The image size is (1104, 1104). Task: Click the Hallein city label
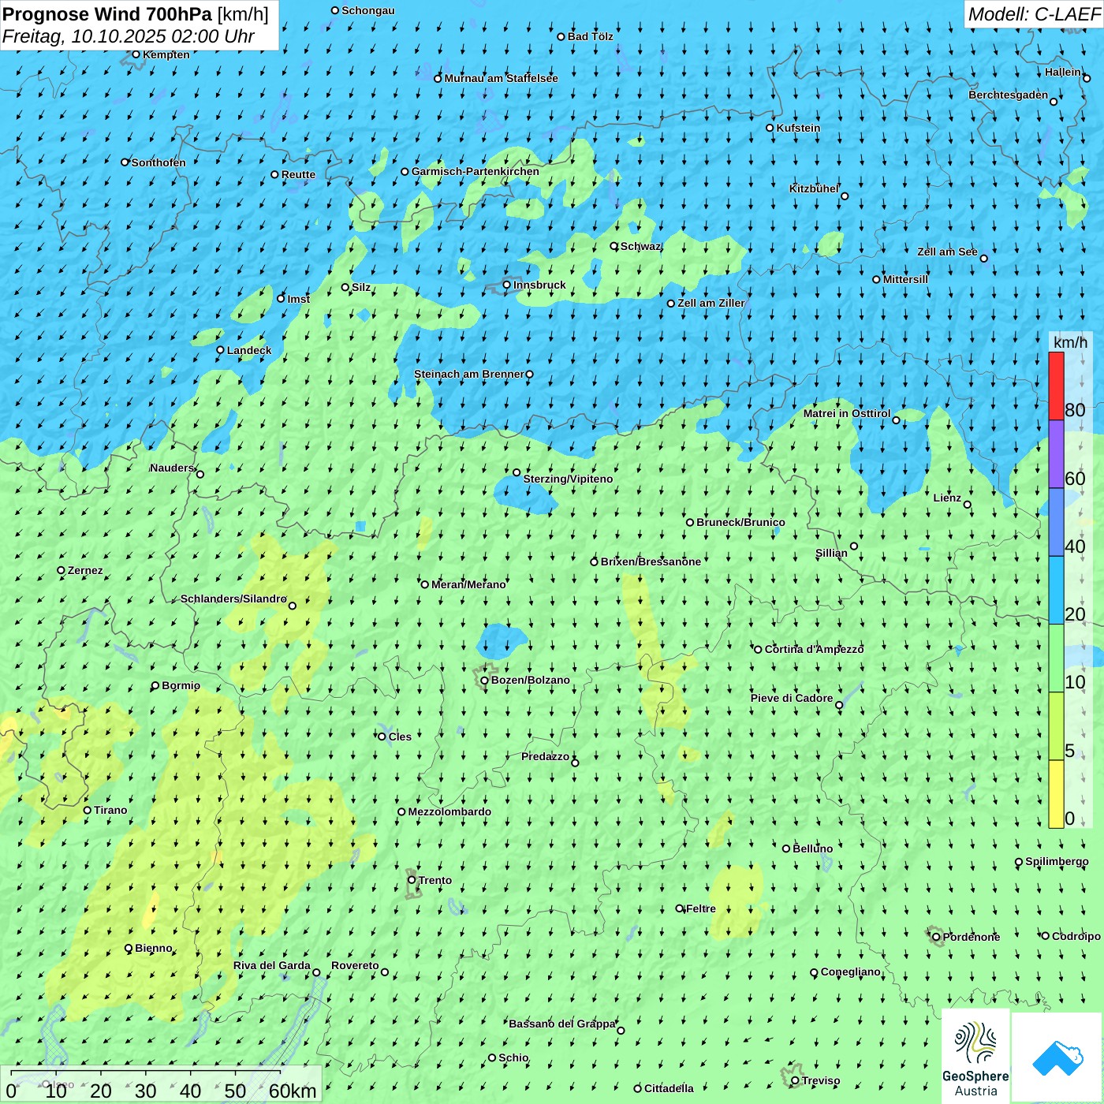coord(1063,72)
